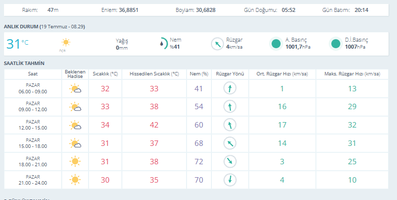Click wind direction arrow for 18.00 - 21.00
The height and width of the screenshot is (200, 397).
coord(230,162)
